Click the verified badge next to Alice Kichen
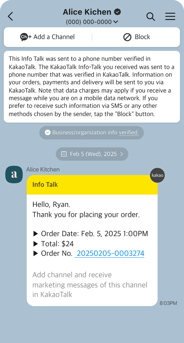The image size is (184, 343). [x=117, y=12]
